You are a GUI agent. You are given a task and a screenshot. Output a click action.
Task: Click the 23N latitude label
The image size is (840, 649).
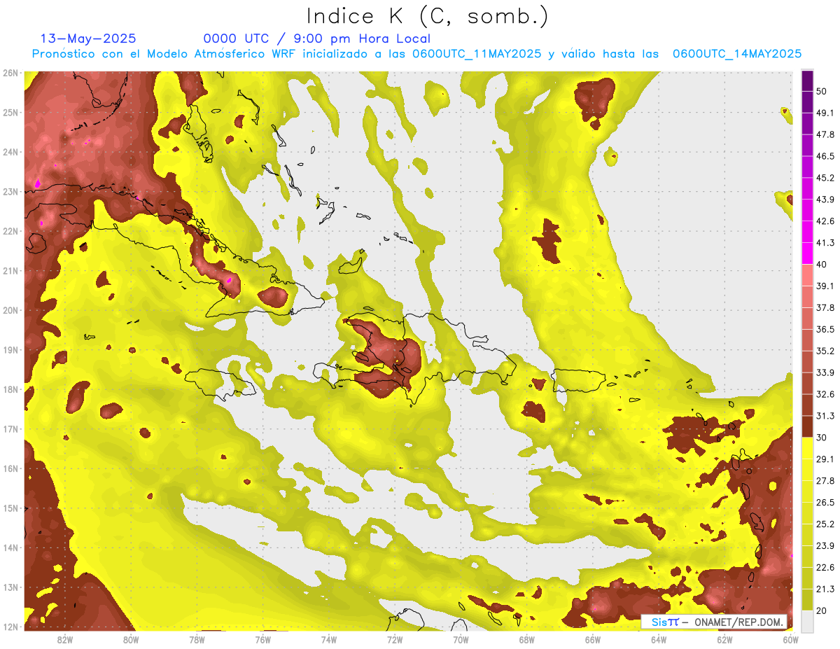pos(10,192)
